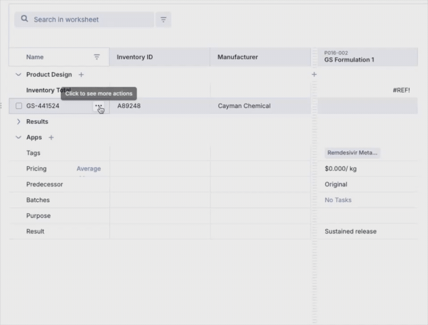Expand the Results section
This screenshot has height=325, width=428.
[18, 122]
